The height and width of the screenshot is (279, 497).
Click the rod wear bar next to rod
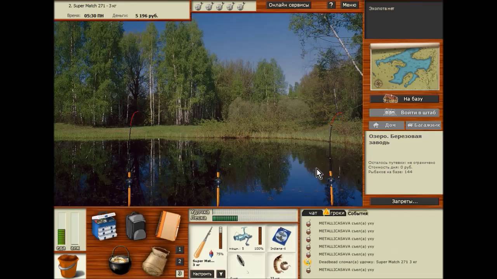tap(221, 238)
